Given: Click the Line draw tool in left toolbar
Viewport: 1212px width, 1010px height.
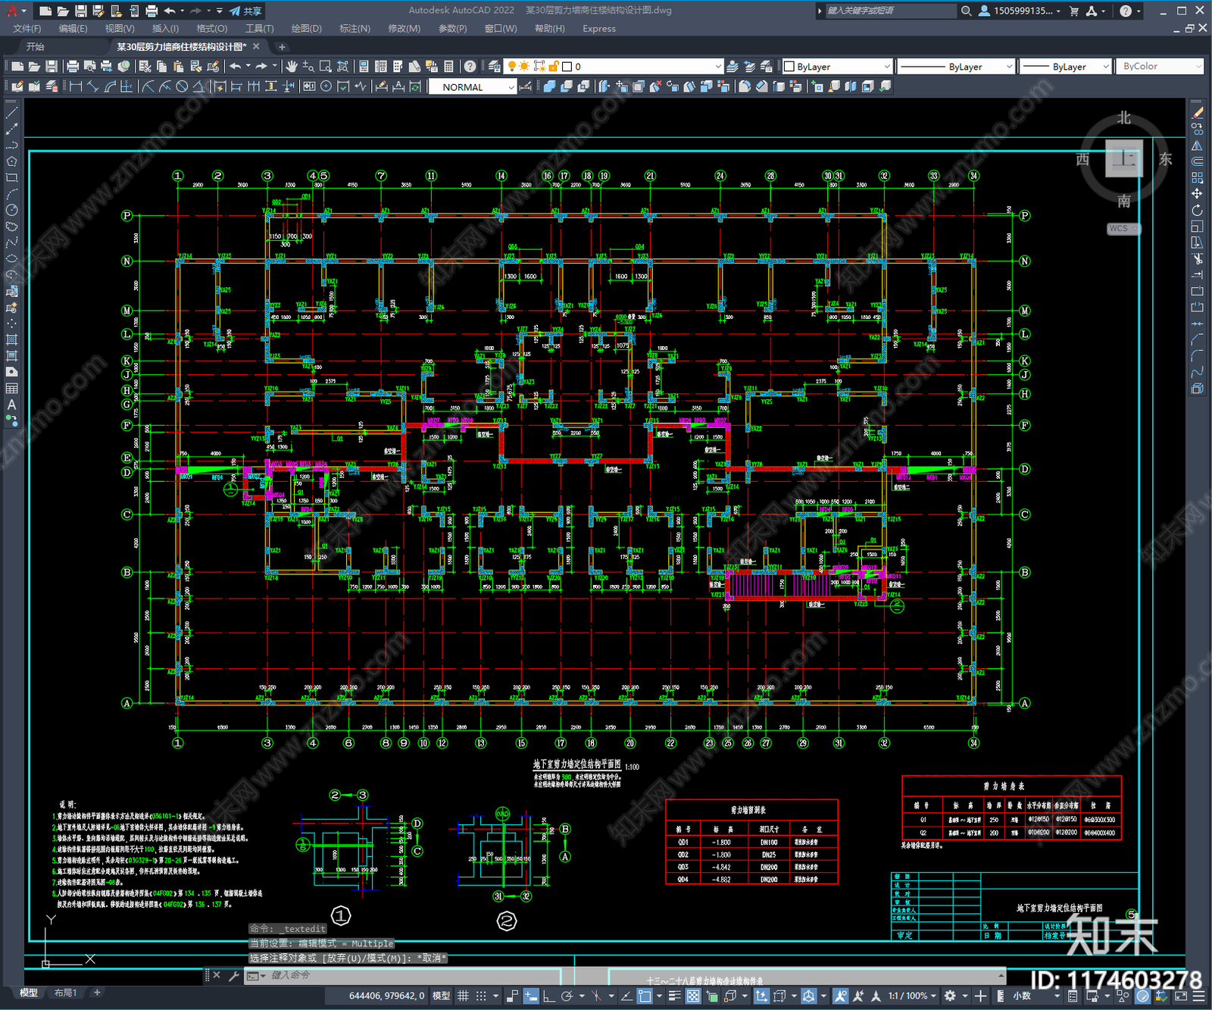Looking at the screenshot, I should pyautogui.click(x=11, y=113).
